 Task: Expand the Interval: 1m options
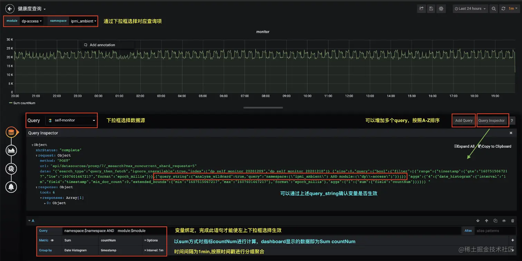pos(153,250)
